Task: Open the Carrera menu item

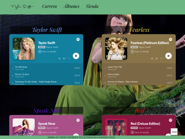Action: [x=49, y=6]
